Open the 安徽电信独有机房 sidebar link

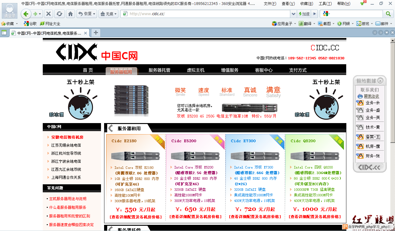pos(67,137)
